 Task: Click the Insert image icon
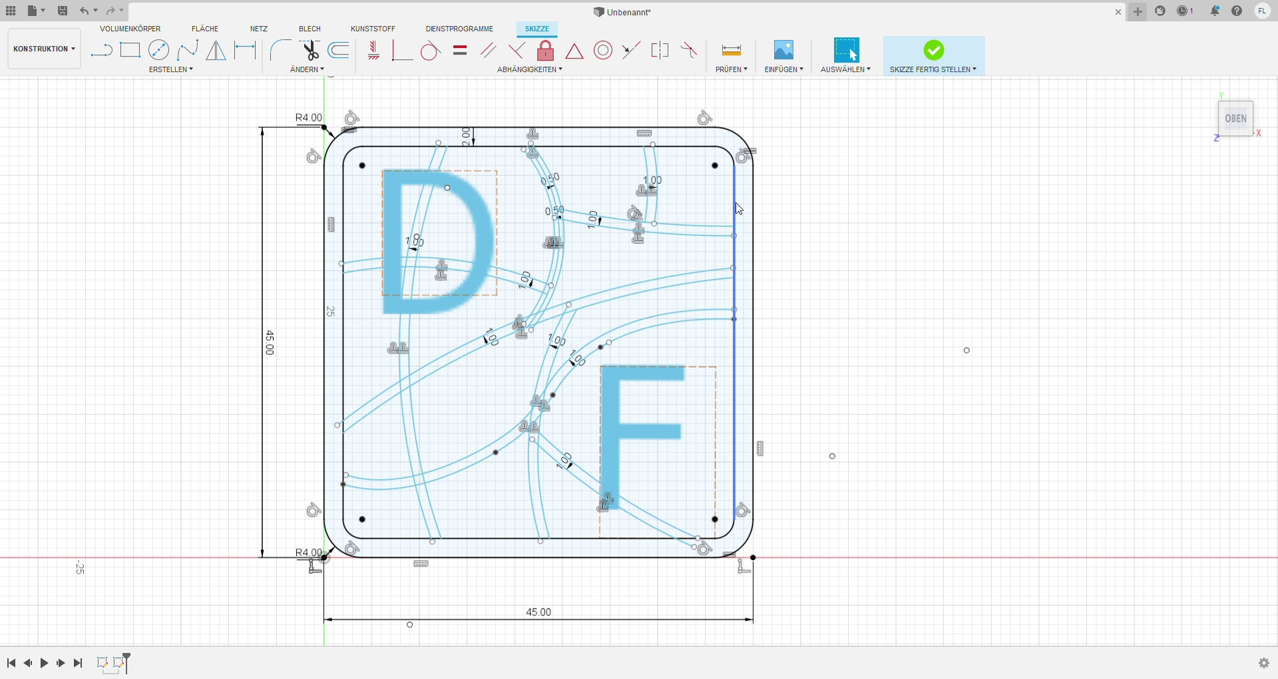[783, 51]
